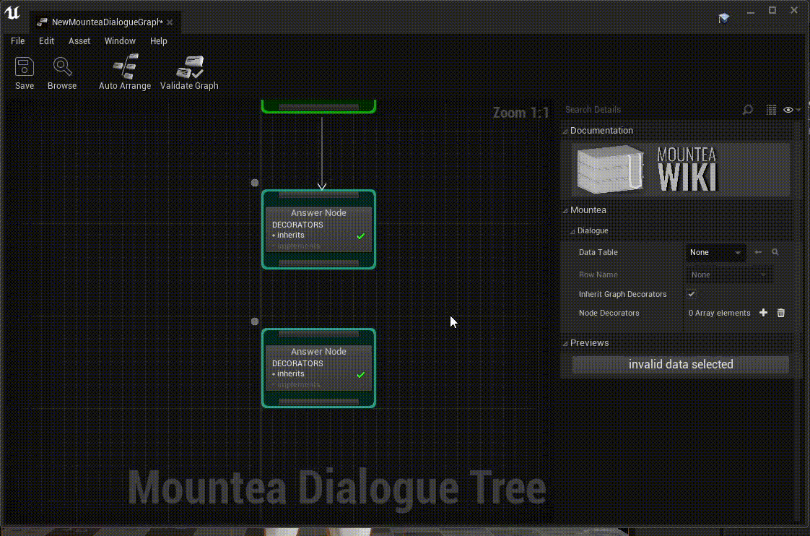The image size is (810, 536).
Task: Click the Unreal Engine logo icon
Action: coord(12,12)
